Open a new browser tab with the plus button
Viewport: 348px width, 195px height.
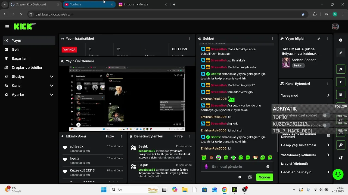pyautogui.click(x=174, y=5)
